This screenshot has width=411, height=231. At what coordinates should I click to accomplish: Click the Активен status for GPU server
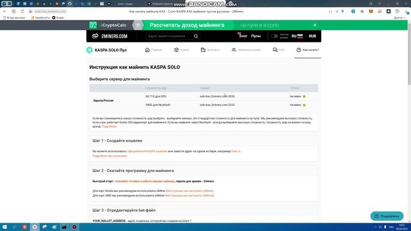pos(297,96)
